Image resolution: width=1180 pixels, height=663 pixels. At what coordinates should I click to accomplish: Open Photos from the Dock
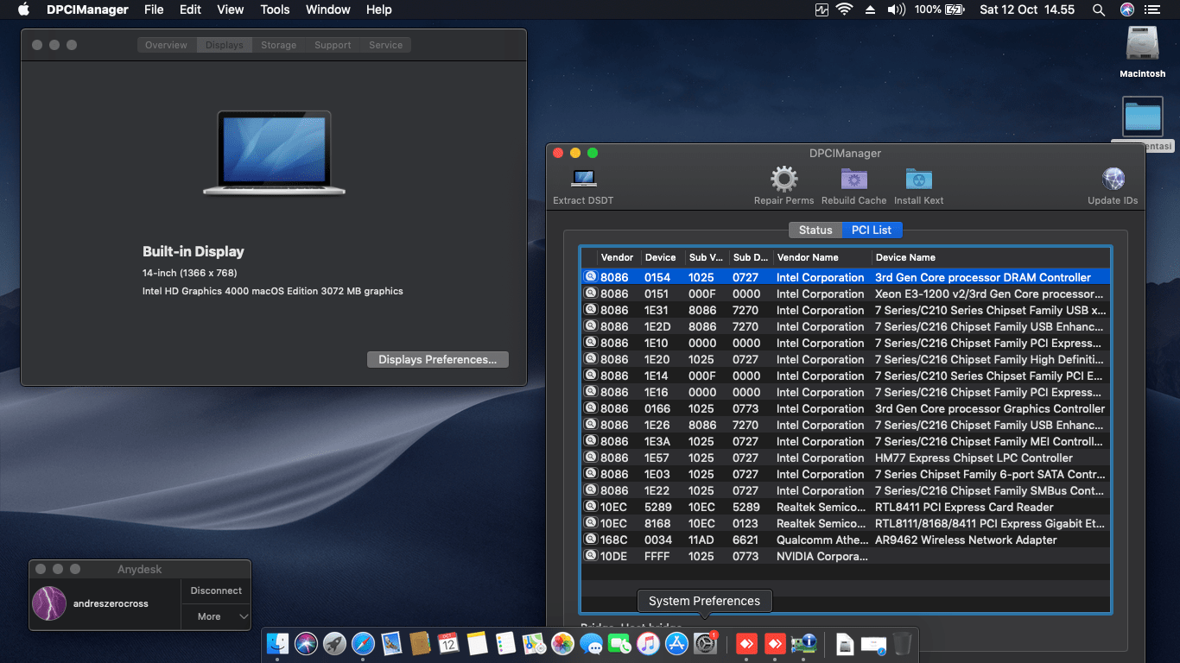tap(562, 643)
